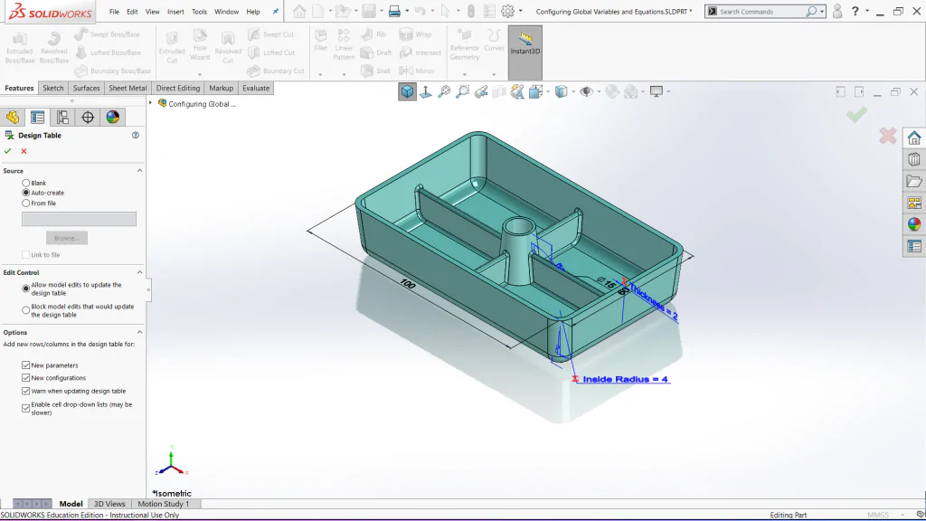The height and width of the screenshot is (521, 926).
Task: Click the Extruded Boss/Base tool
Action: coord(20,47)
